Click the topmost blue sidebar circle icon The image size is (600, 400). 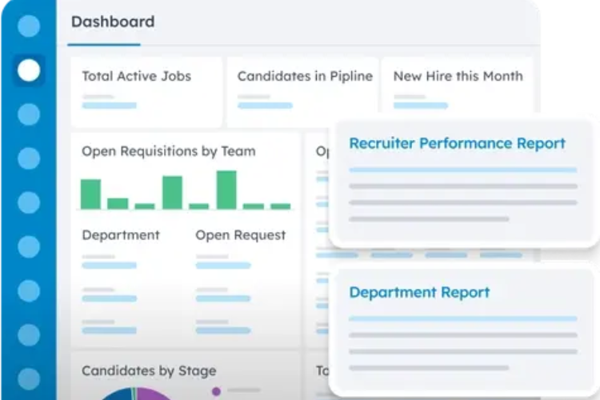click(29, 26)
